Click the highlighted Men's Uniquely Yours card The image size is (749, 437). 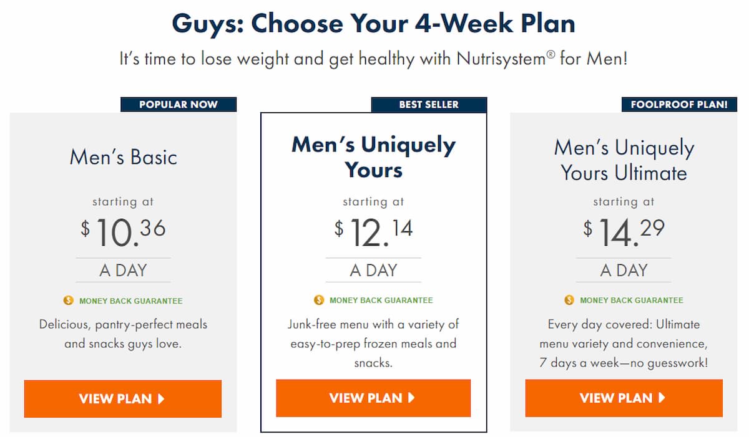click(x=373, y=268)
